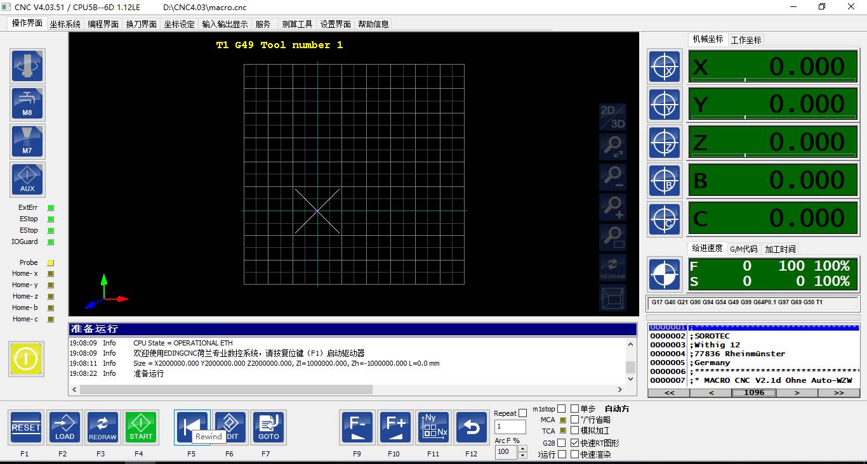Switch view with the 2D/3D icon
Image resolution: width=867 pixels, height=464 pixels.
612,117
